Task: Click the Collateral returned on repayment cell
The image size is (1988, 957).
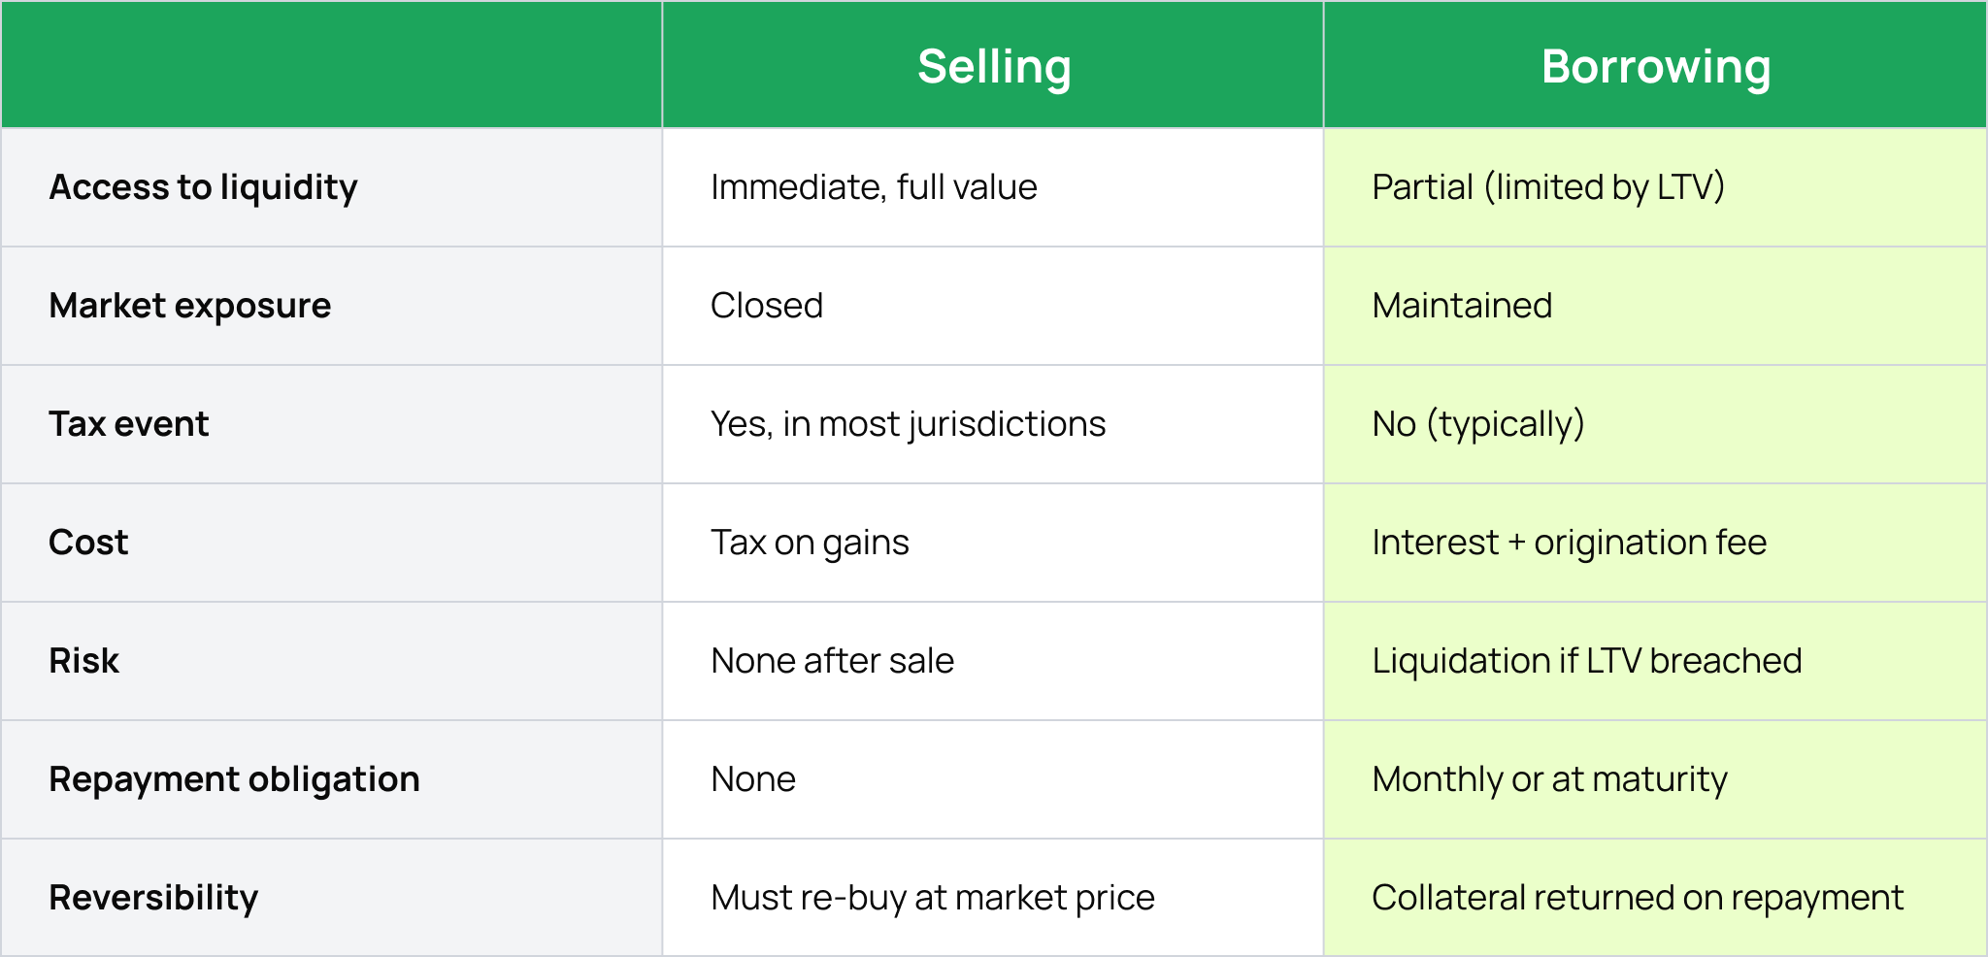Action: (1638, 898)
